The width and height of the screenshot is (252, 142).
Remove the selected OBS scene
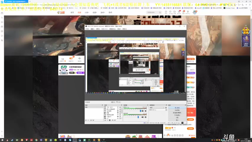pos(88,120)
